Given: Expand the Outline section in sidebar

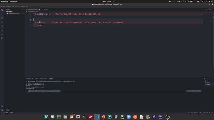Looking at the screenshot, I should pyautogui.click(x=7, y=109).
